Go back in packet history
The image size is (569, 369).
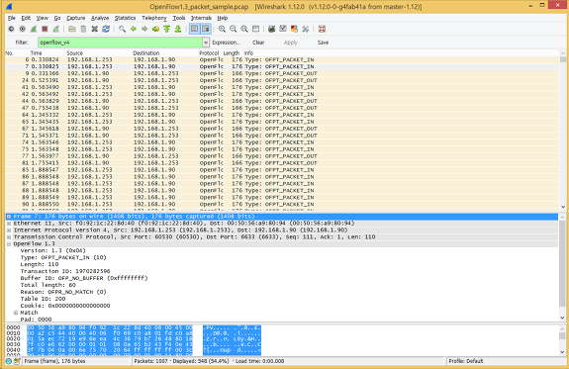134,29
